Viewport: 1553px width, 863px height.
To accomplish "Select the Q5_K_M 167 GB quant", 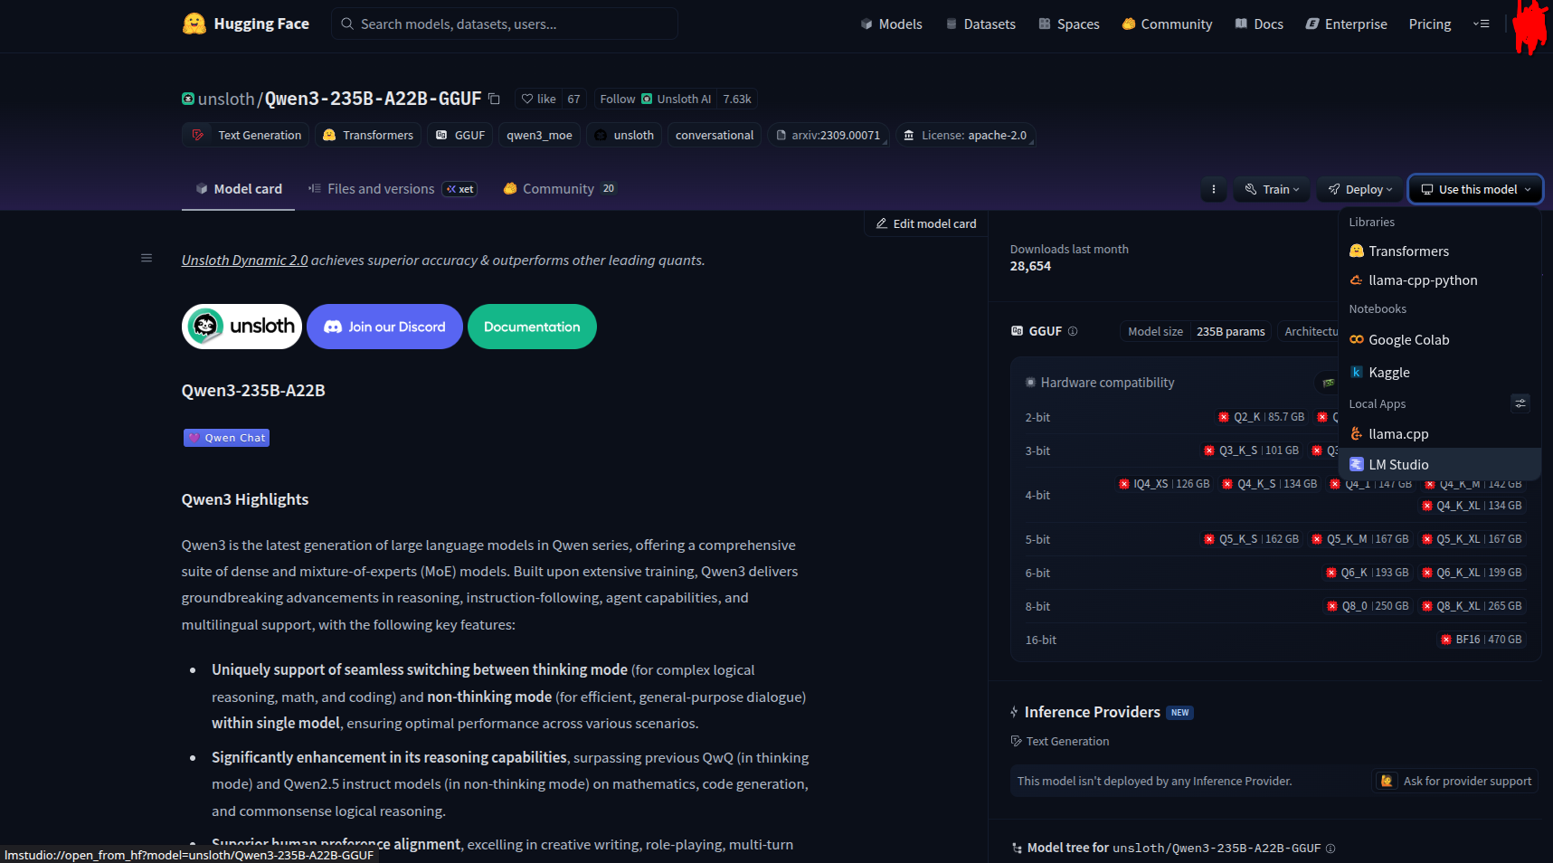I will coord(1360,539).
